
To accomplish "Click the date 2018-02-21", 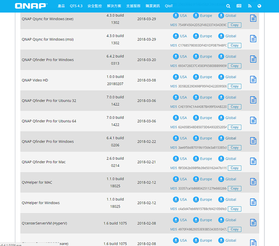I will point(147,162).
